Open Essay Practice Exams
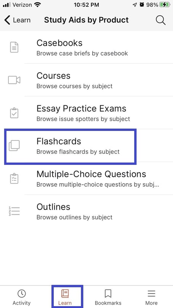 (86, 113)
